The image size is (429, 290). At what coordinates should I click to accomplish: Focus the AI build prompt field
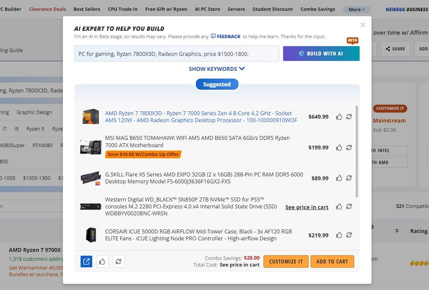pyautogui.click(x=176, y=54)
